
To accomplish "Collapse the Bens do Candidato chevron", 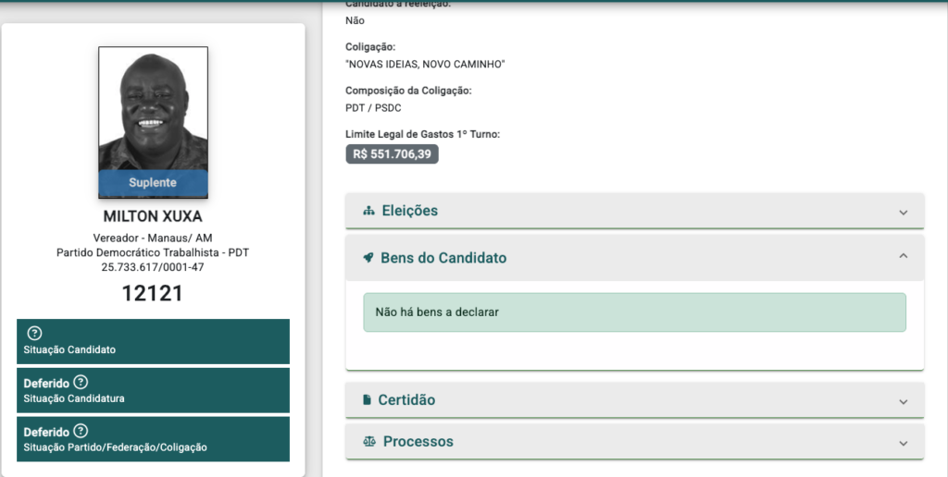I will [x=904, y=256].
